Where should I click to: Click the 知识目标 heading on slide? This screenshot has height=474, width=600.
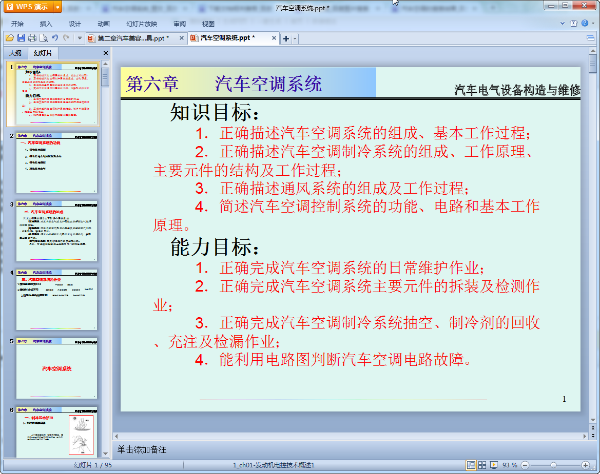point(215,112)
